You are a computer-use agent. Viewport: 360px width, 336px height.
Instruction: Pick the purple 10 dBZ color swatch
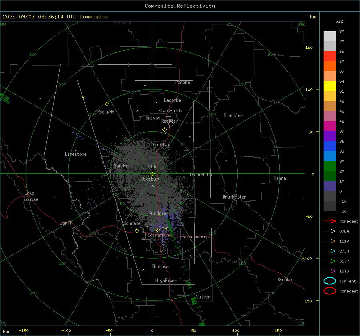click(x=330, y=186)
